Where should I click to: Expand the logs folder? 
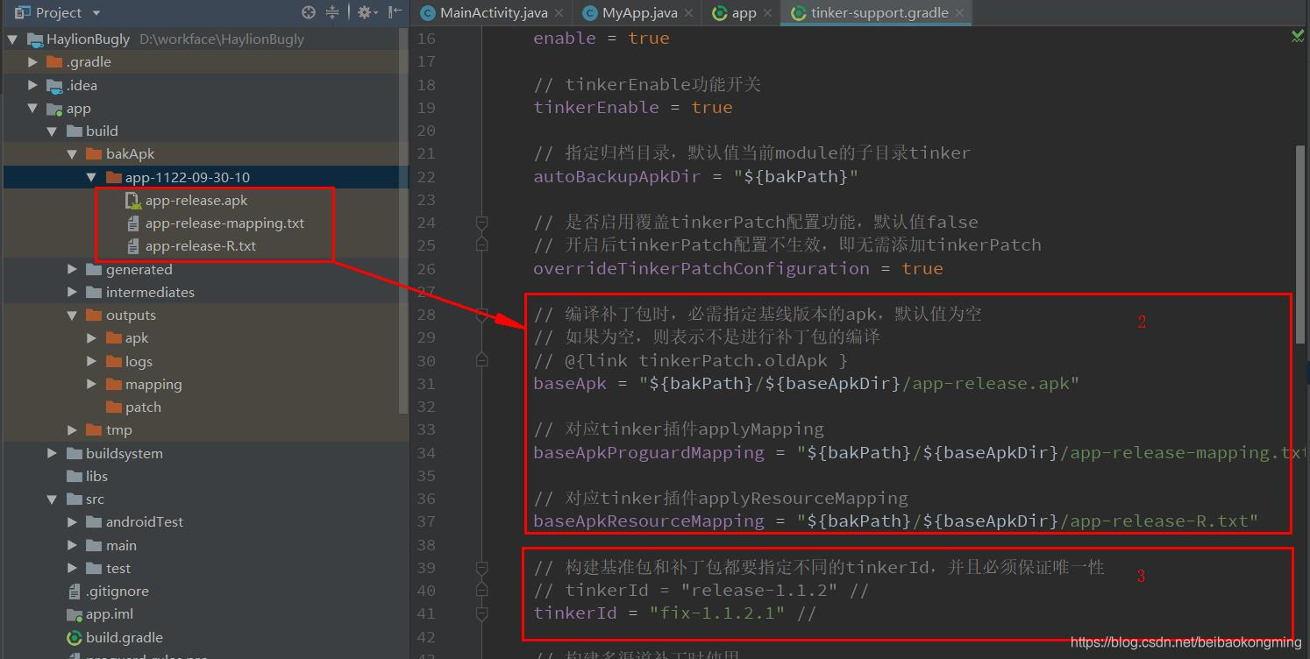[x=91, y=361]
